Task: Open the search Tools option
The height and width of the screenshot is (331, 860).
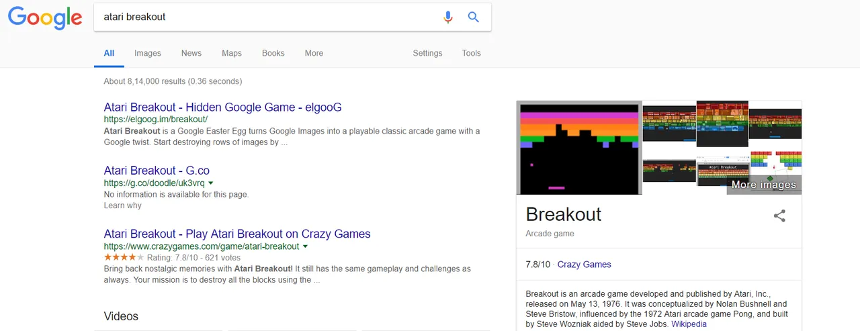Action: click(471, 53)
